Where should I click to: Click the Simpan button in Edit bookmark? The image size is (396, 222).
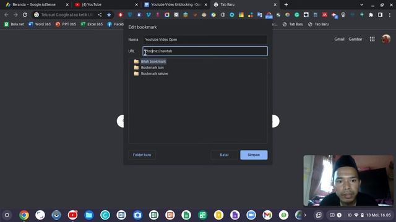coord(254,155)
